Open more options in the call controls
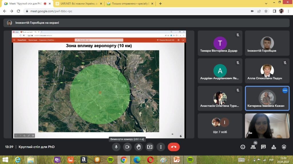The height and width of the screenshot is (164, 293). click(161, 147)
